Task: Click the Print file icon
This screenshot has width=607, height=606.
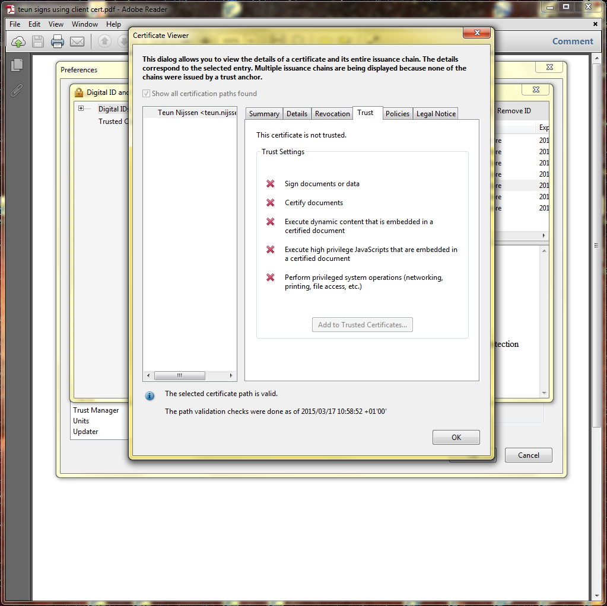Action: [58, 42]
